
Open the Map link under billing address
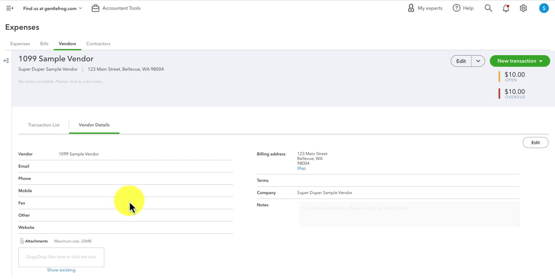[302, 168]
